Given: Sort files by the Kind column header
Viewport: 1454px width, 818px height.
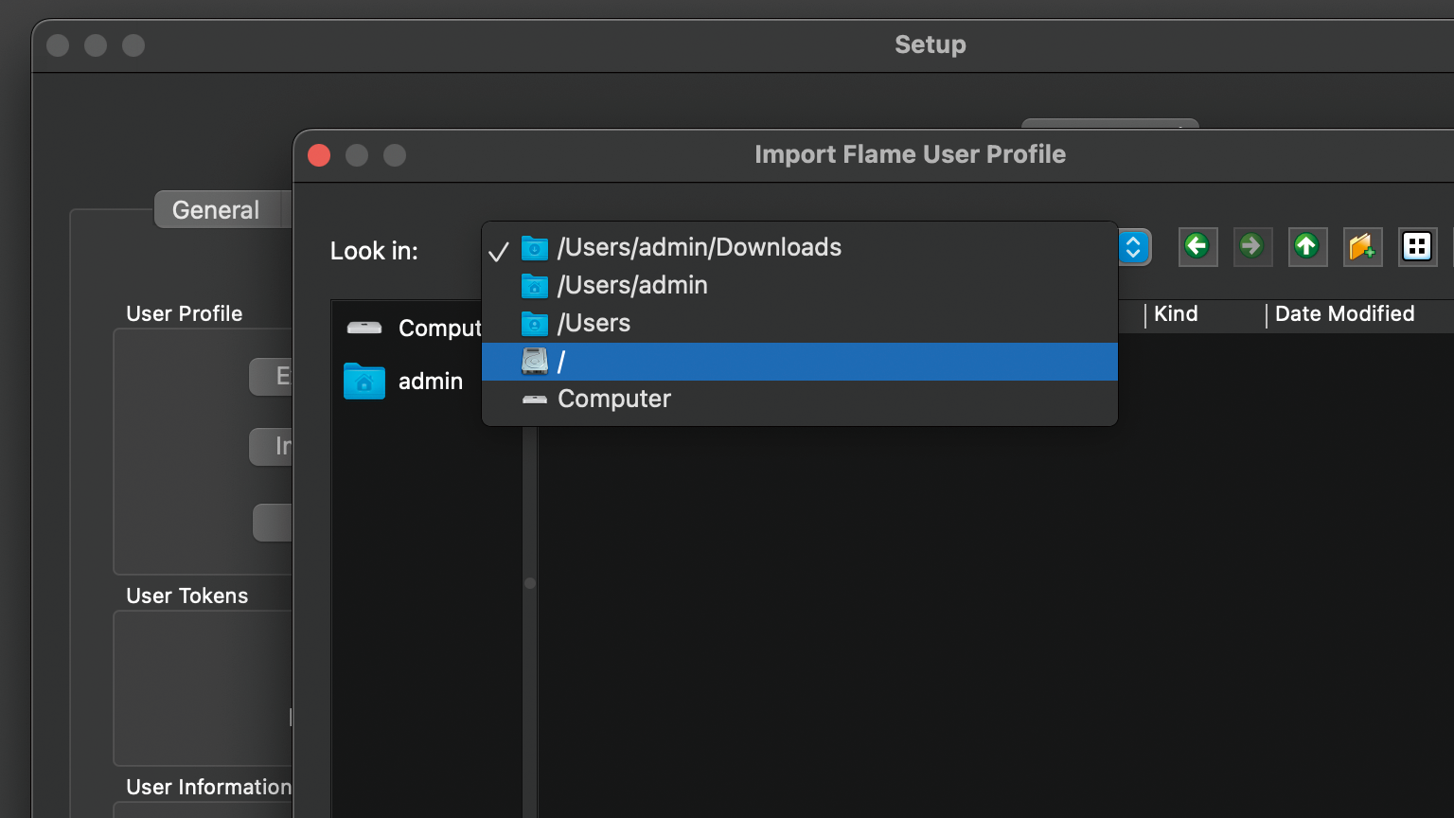Looking at the screenshot, I should coord(1176,314).
